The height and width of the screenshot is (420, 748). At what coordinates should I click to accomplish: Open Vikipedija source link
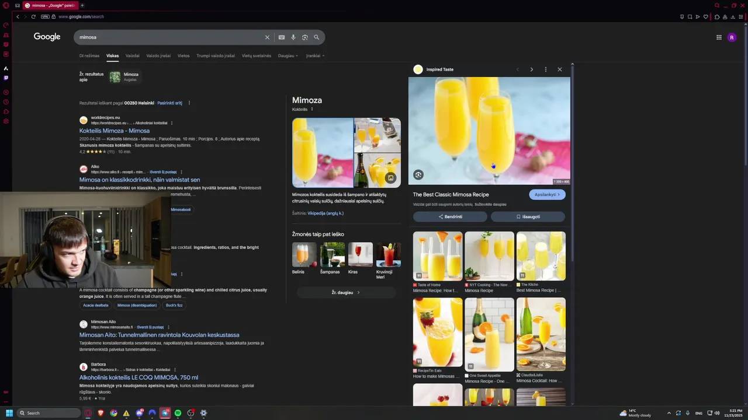click(x=325, y=213)
